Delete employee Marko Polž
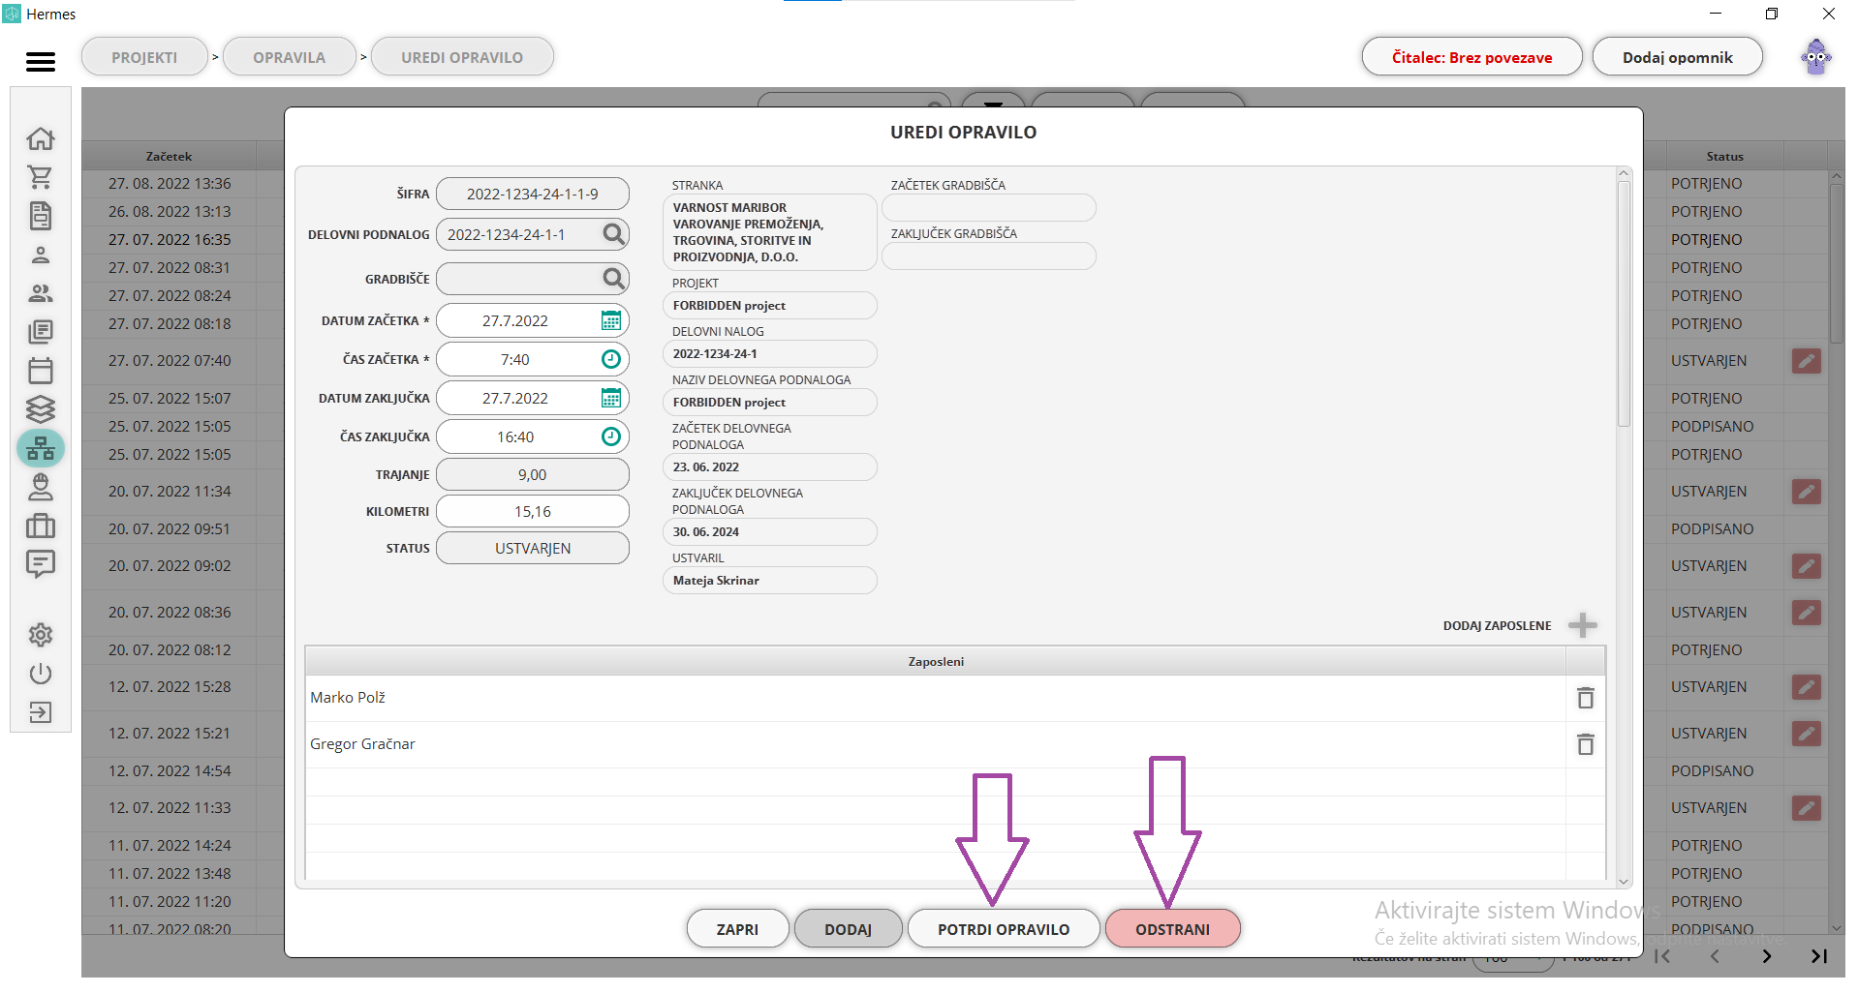The height and width of the screenshot is (993, 1858). click(1586, 698)
